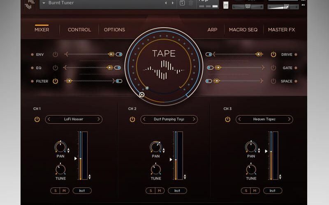The image size is (329, 205).
Task: Toggle the EQ blue link switch
Action: point(118,68)
